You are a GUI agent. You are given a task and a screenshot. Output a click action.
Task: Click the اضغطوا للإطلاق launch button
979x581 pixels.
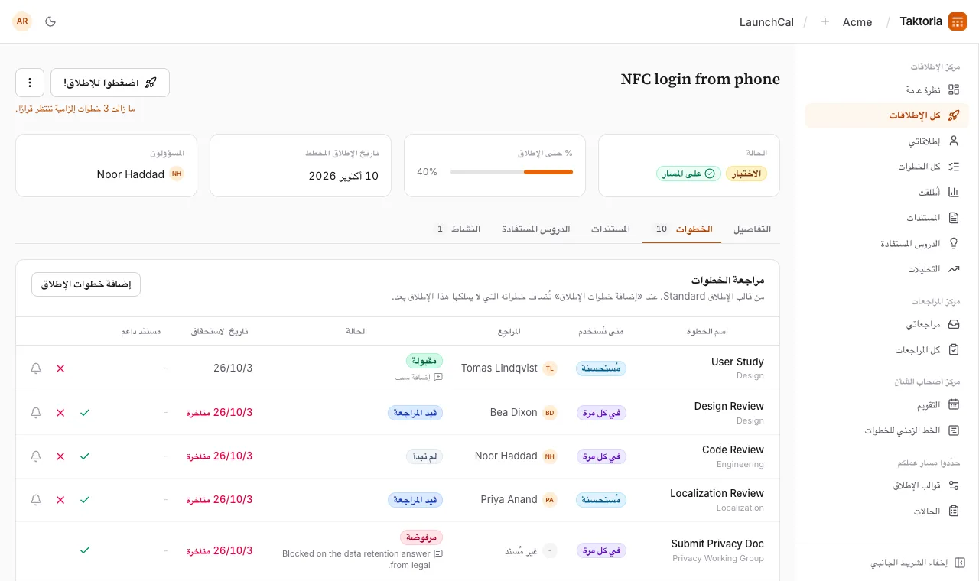[x=110, y=83]
